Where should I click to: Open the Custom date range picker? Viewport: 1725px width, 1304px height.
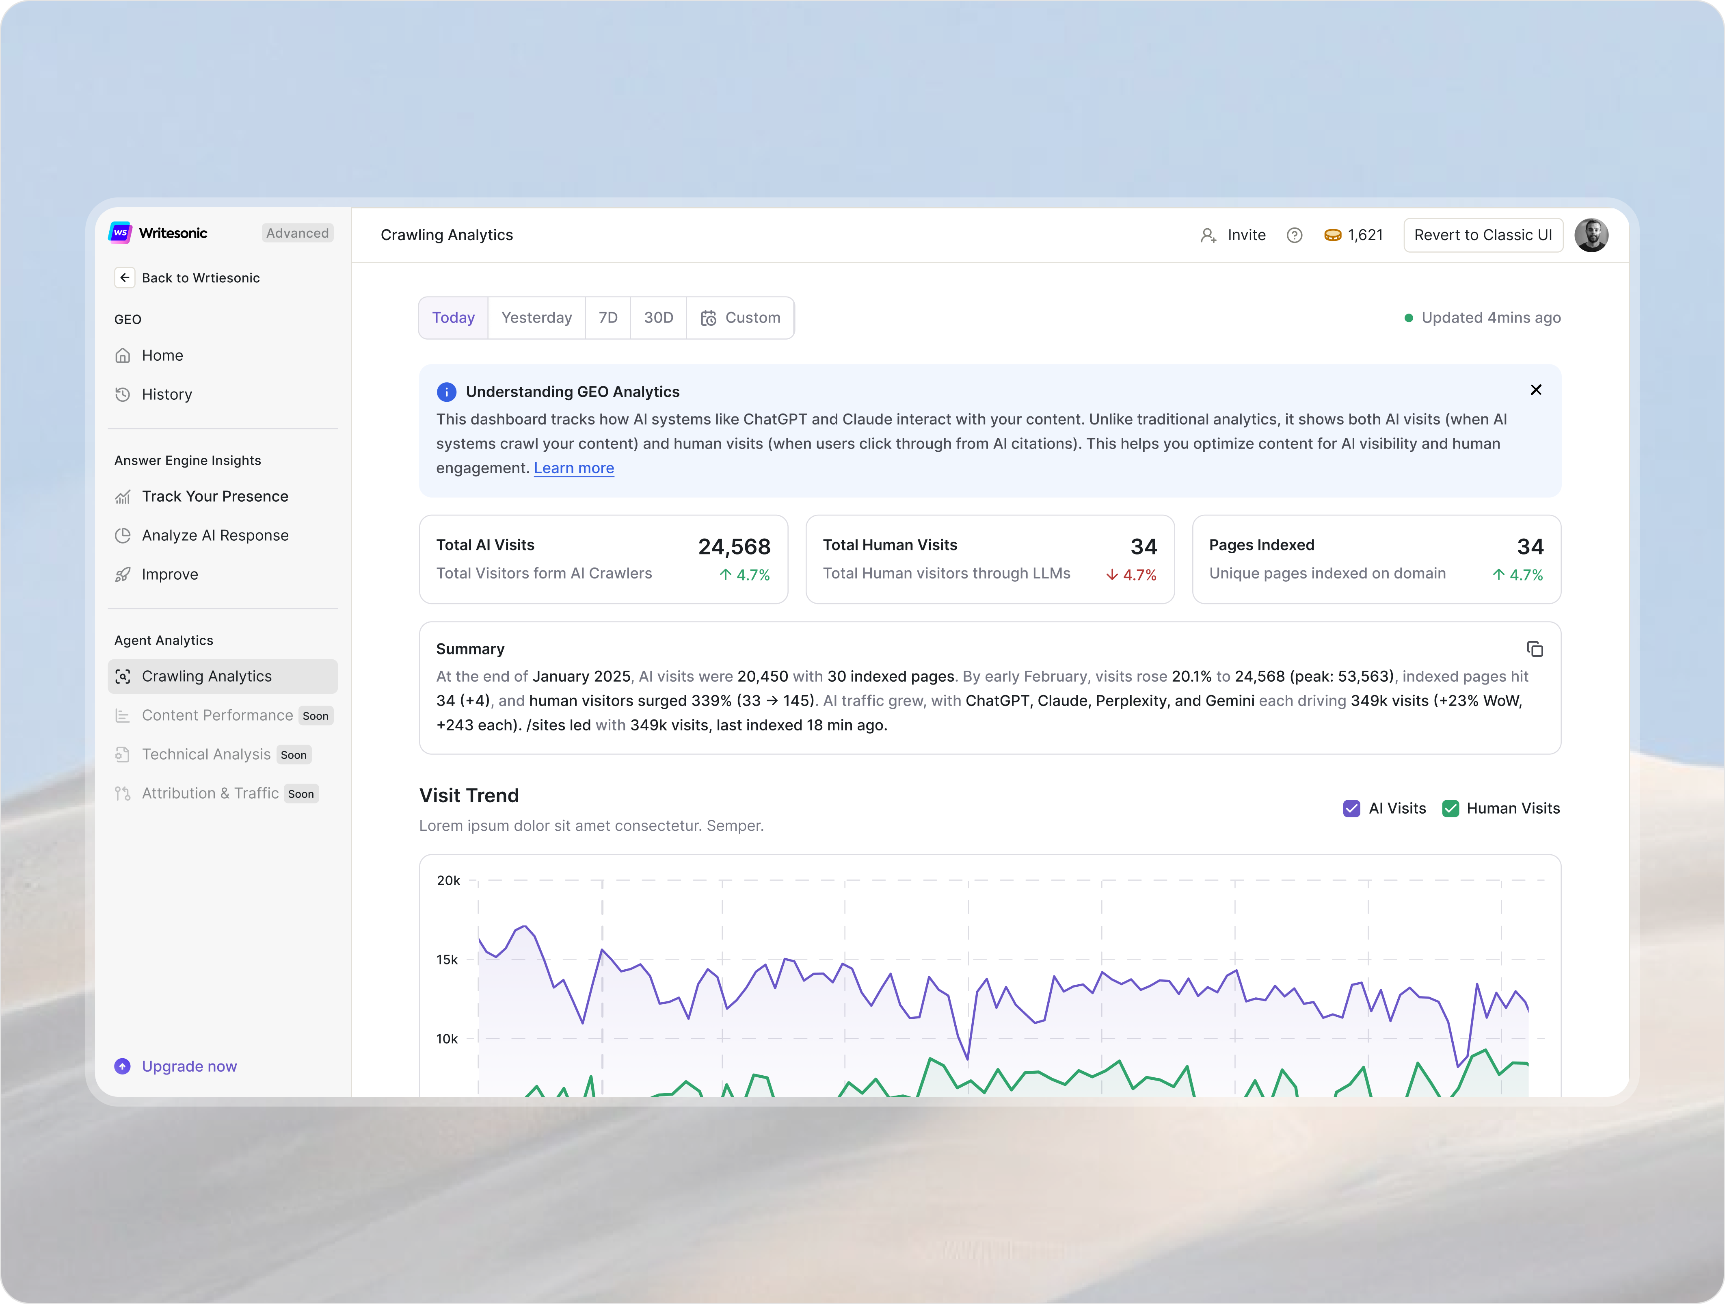[740, 318]
